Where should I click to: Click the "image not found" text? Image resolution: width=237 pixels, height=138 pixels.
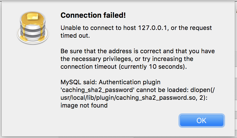pyautogui.click(x=84, y=106)
